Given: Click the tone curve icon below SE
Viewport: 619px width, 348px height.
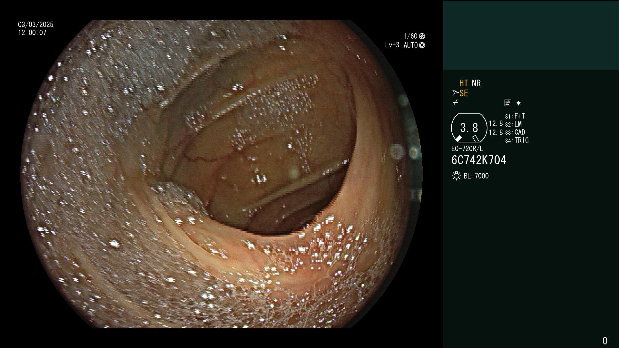Looking at the screenshot, I should tap(455, 103).
